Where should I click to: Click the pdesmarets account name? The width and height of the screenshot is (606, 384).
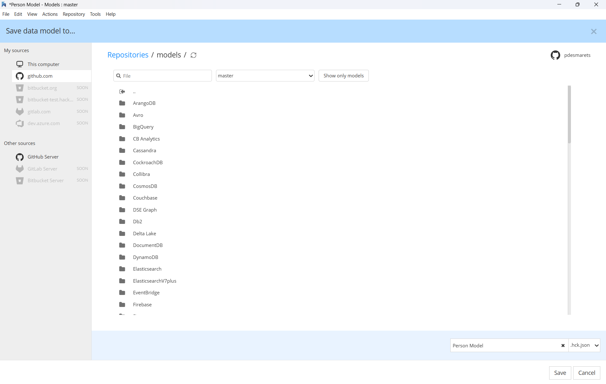(x=577, y=55)
